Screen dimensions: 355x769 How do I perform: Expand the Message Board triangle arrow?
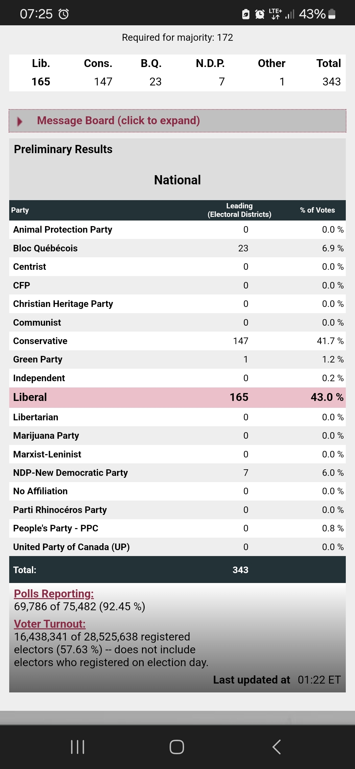point(20,121)
